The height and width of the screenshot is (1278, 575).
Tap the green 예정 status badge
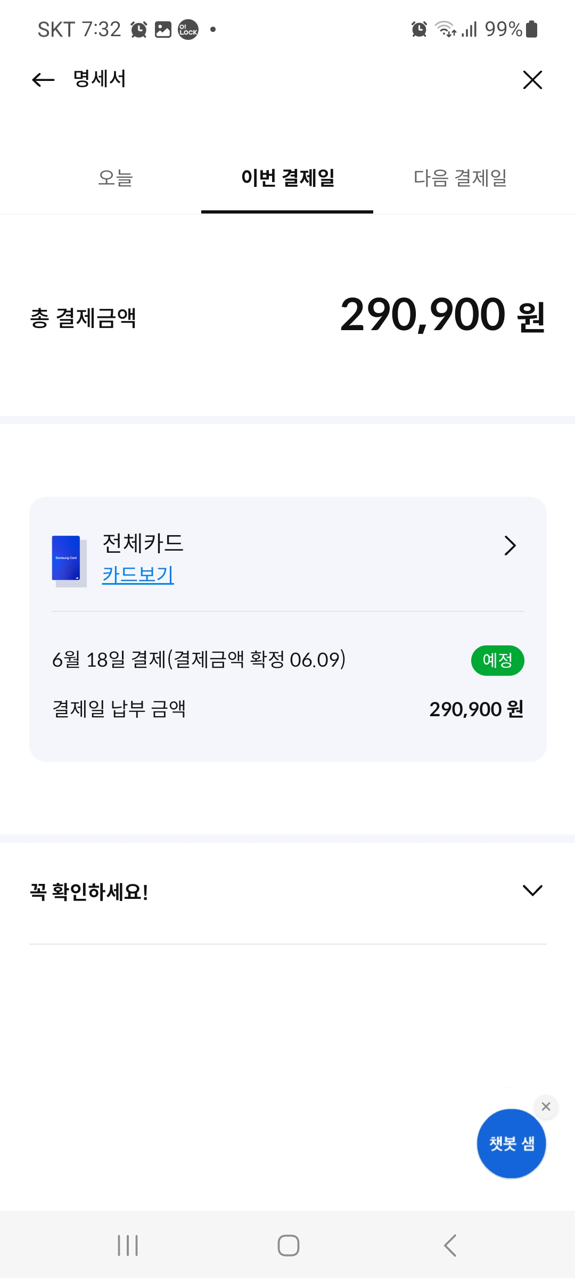coord(497,660)
